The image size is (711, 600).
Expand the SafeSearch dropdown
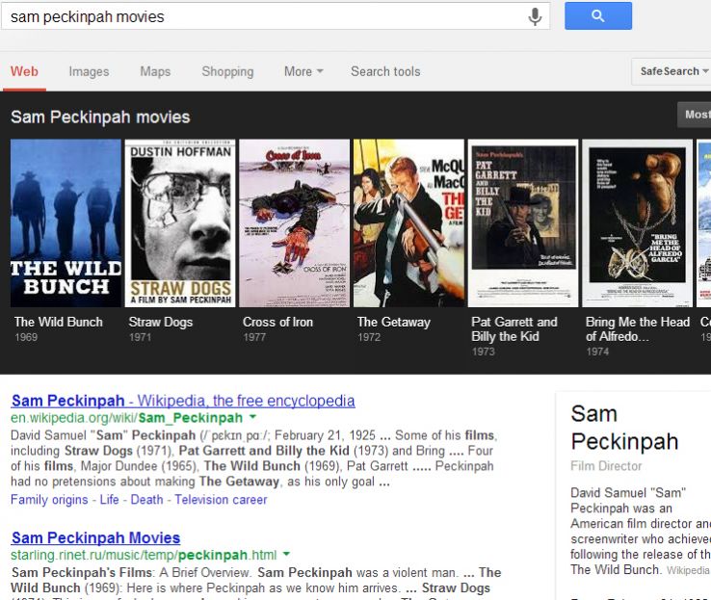click(x=673, y=71)
